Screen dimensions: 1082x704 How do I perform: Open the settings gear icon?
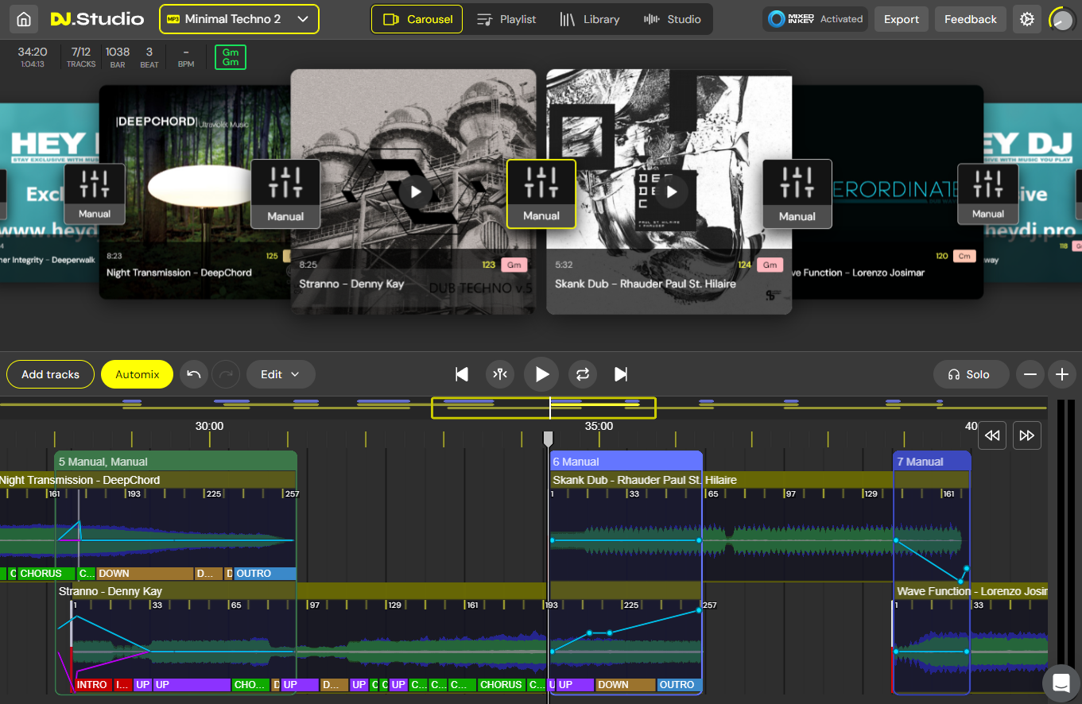[x=1027, y=19]
